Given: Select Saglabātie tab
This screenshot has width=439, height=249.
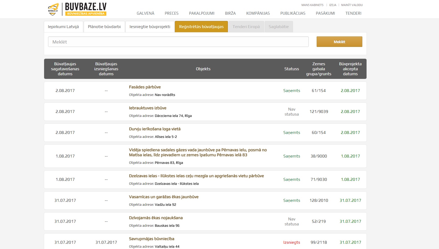Looking at the screenshot, I should [279, 27].
